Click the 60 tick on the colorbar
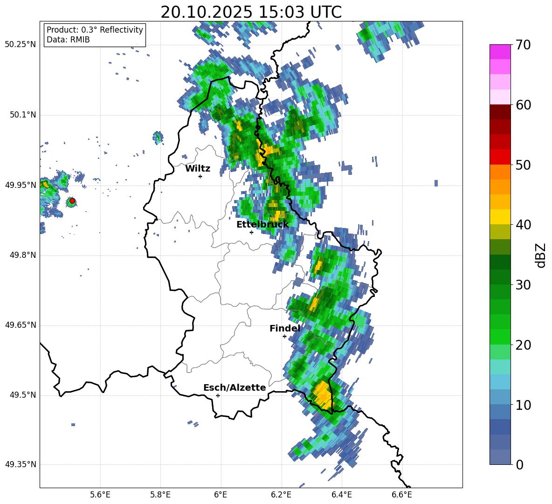The image size is (552, 504). [x=523, y=105]
